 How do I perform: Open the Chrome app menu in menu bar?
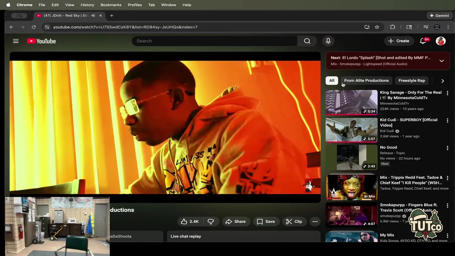[x=25, y=5]
